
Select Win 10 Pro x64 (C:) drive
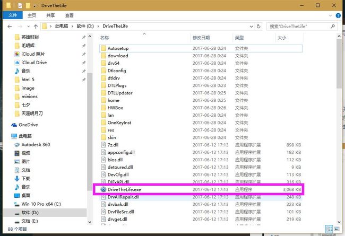(37, 204)
